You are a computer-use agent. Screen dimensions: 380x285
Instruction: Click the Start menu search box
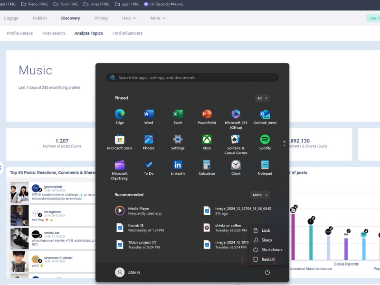pyautogui.click(x=192, y=78)
